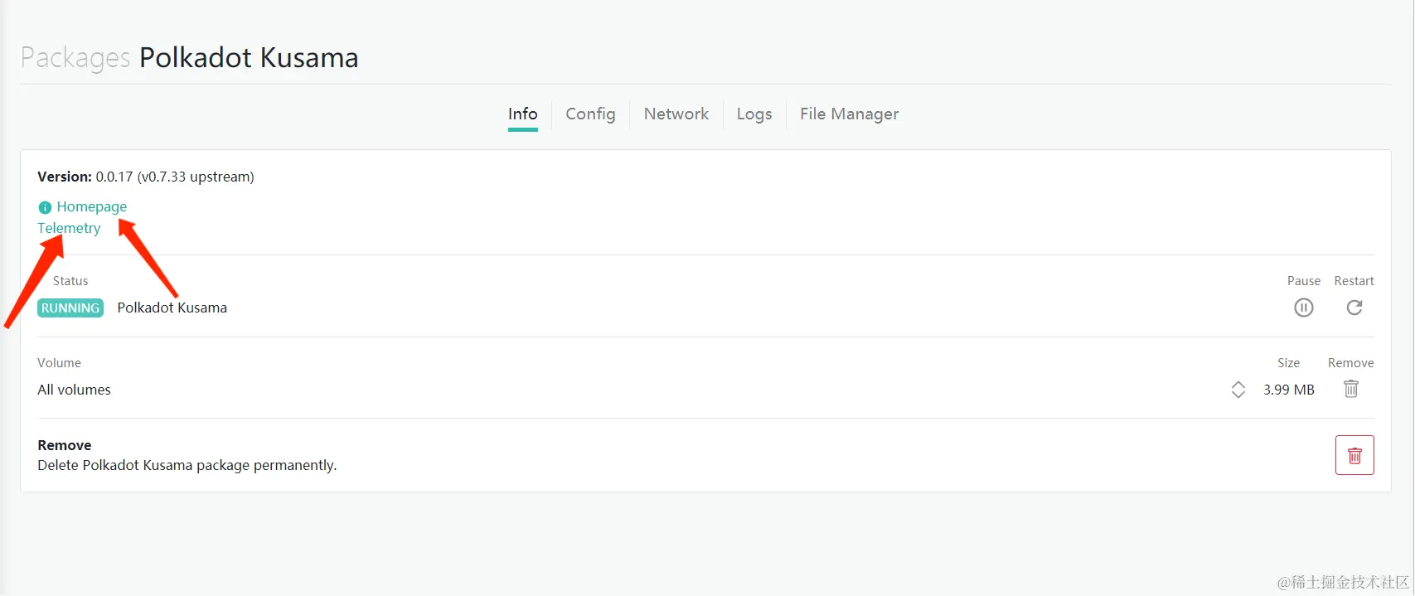
Task: Click the RUNNING status badge
Action: point(70,308)
